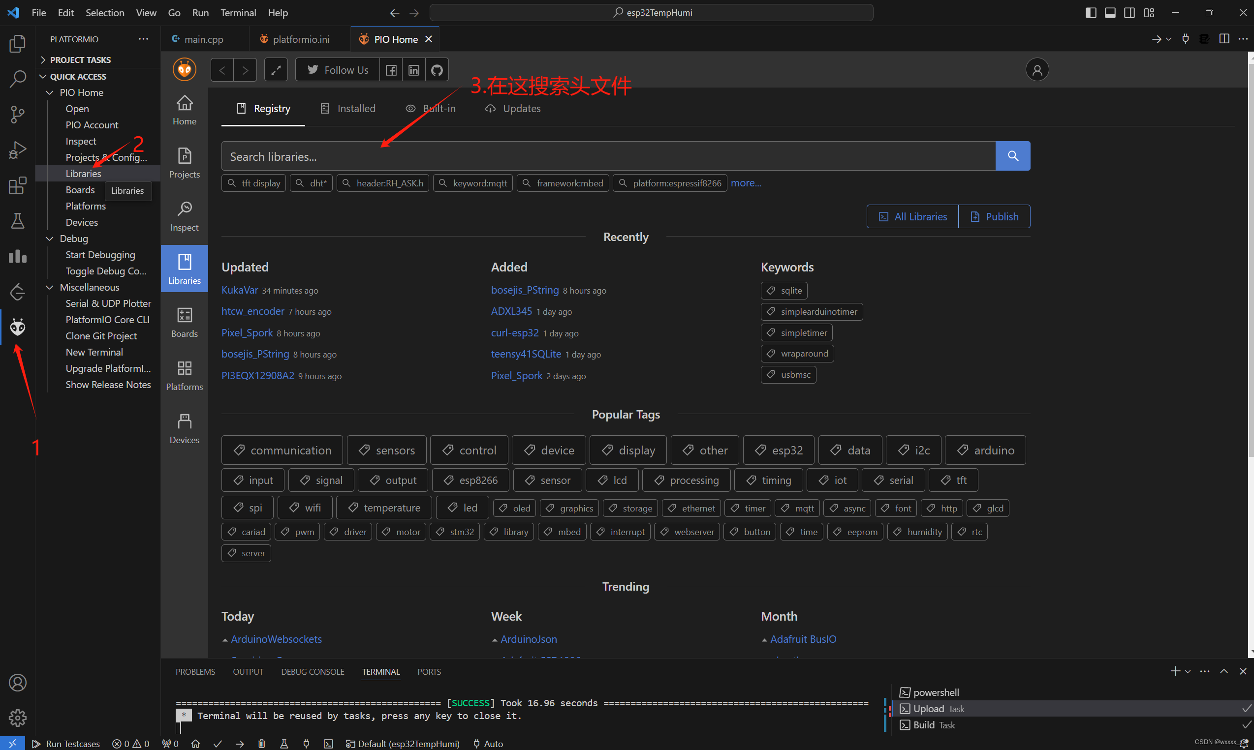Start PlatformIO Upload via status bar arrow icon
1254x750 pixels.
(240, 744)
